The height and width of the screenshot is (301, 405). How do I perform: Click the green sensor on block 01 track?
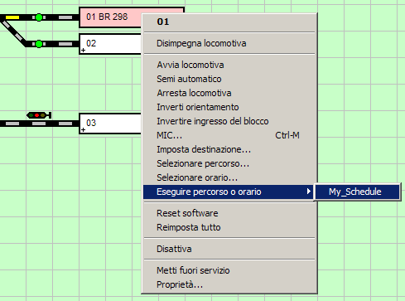coord(39,17)
